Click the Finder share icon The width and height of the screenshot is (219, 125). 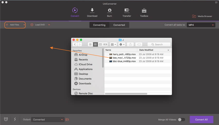[x=130, y=44]
